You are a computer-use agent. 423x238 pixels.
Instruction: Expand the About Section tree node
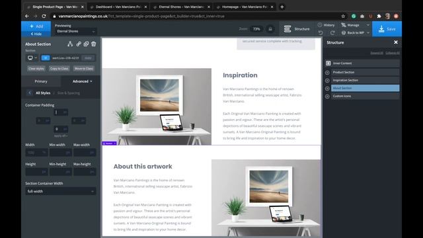tap(327, 89)
